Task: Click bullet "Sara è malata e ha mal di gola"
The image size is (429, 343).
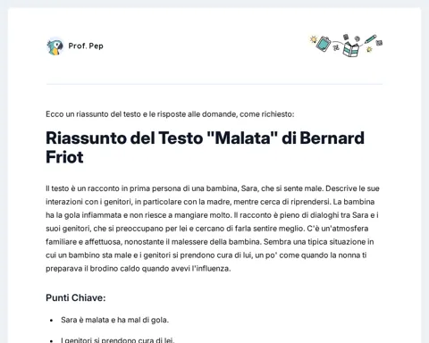Action: (x=115, y=320)
